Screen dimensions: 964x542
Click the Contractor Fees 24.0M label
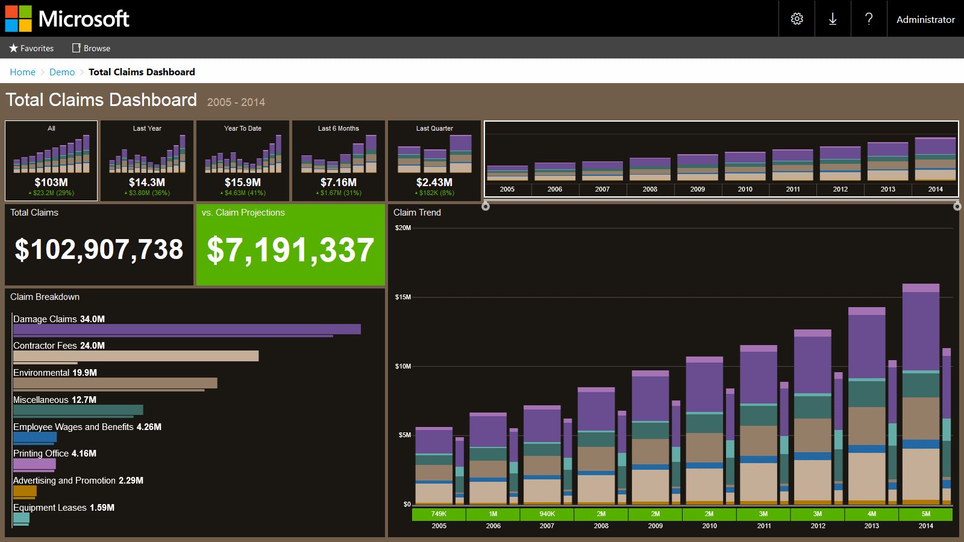pos(59,346)
